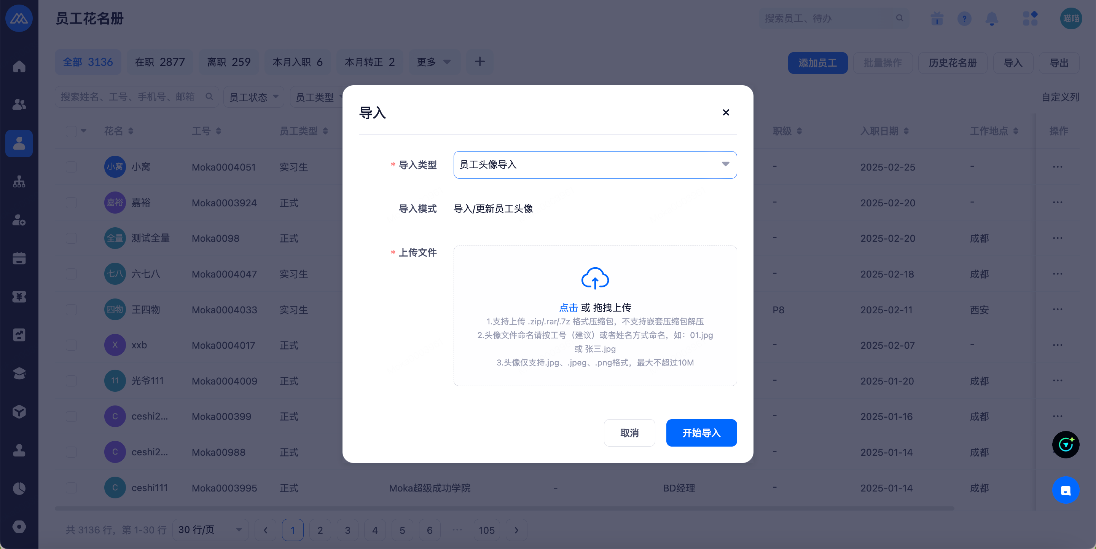Open the calendar sidebar icon
This screenshot has width=1096, height=549.
tap(19, 259)
